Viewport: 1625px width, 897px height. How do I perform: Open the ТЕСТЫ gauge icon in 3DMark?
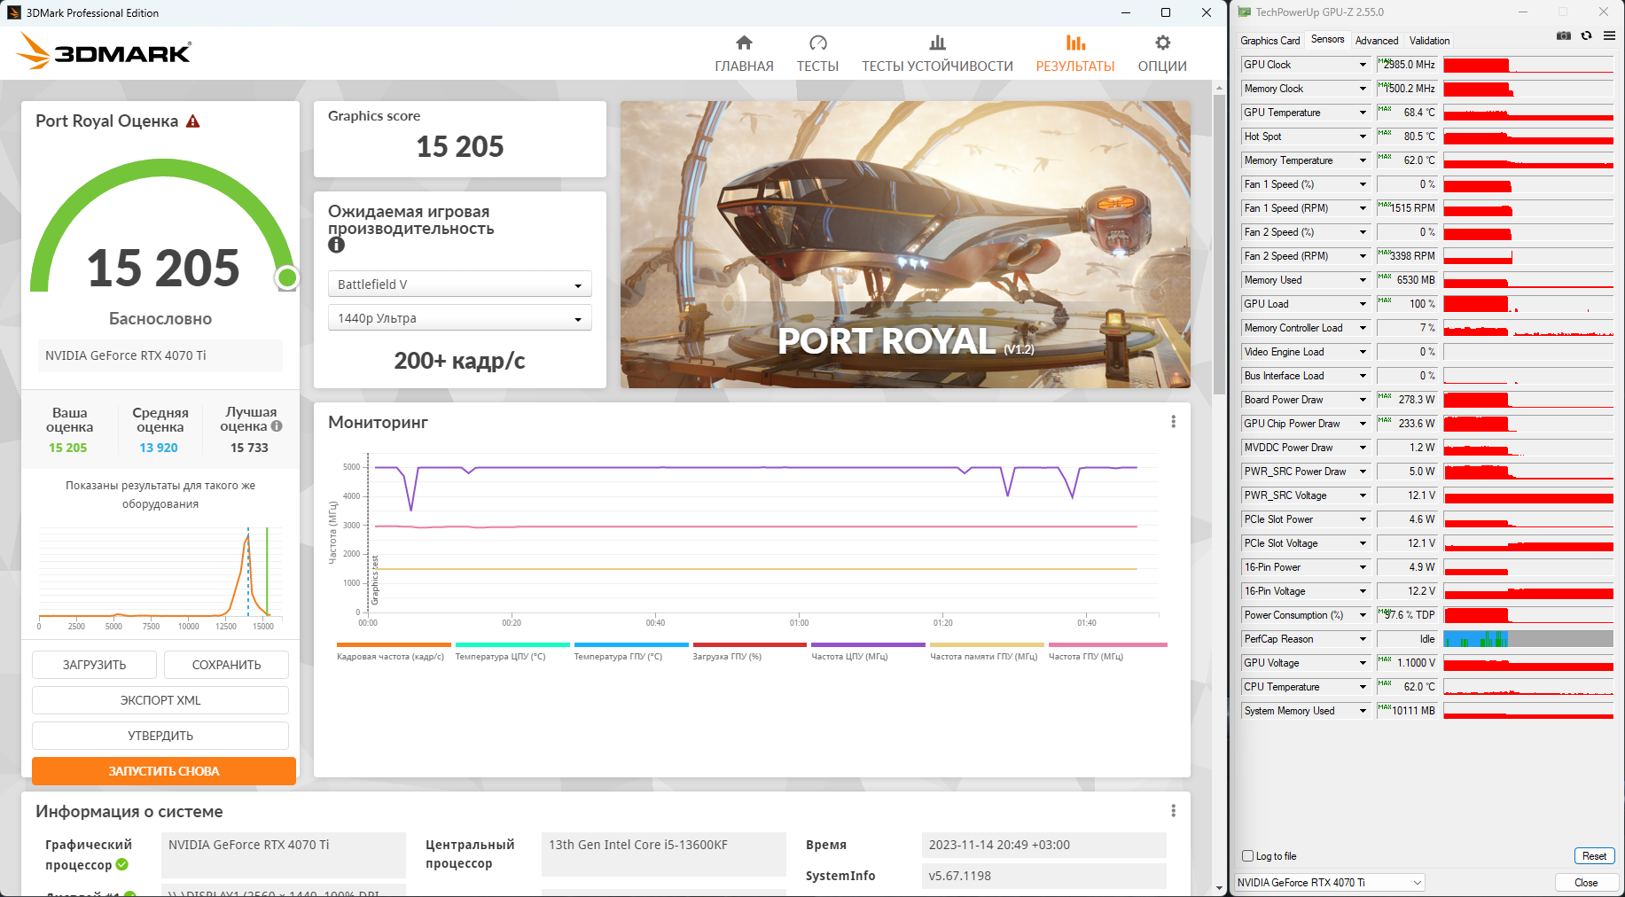[817, 43]
